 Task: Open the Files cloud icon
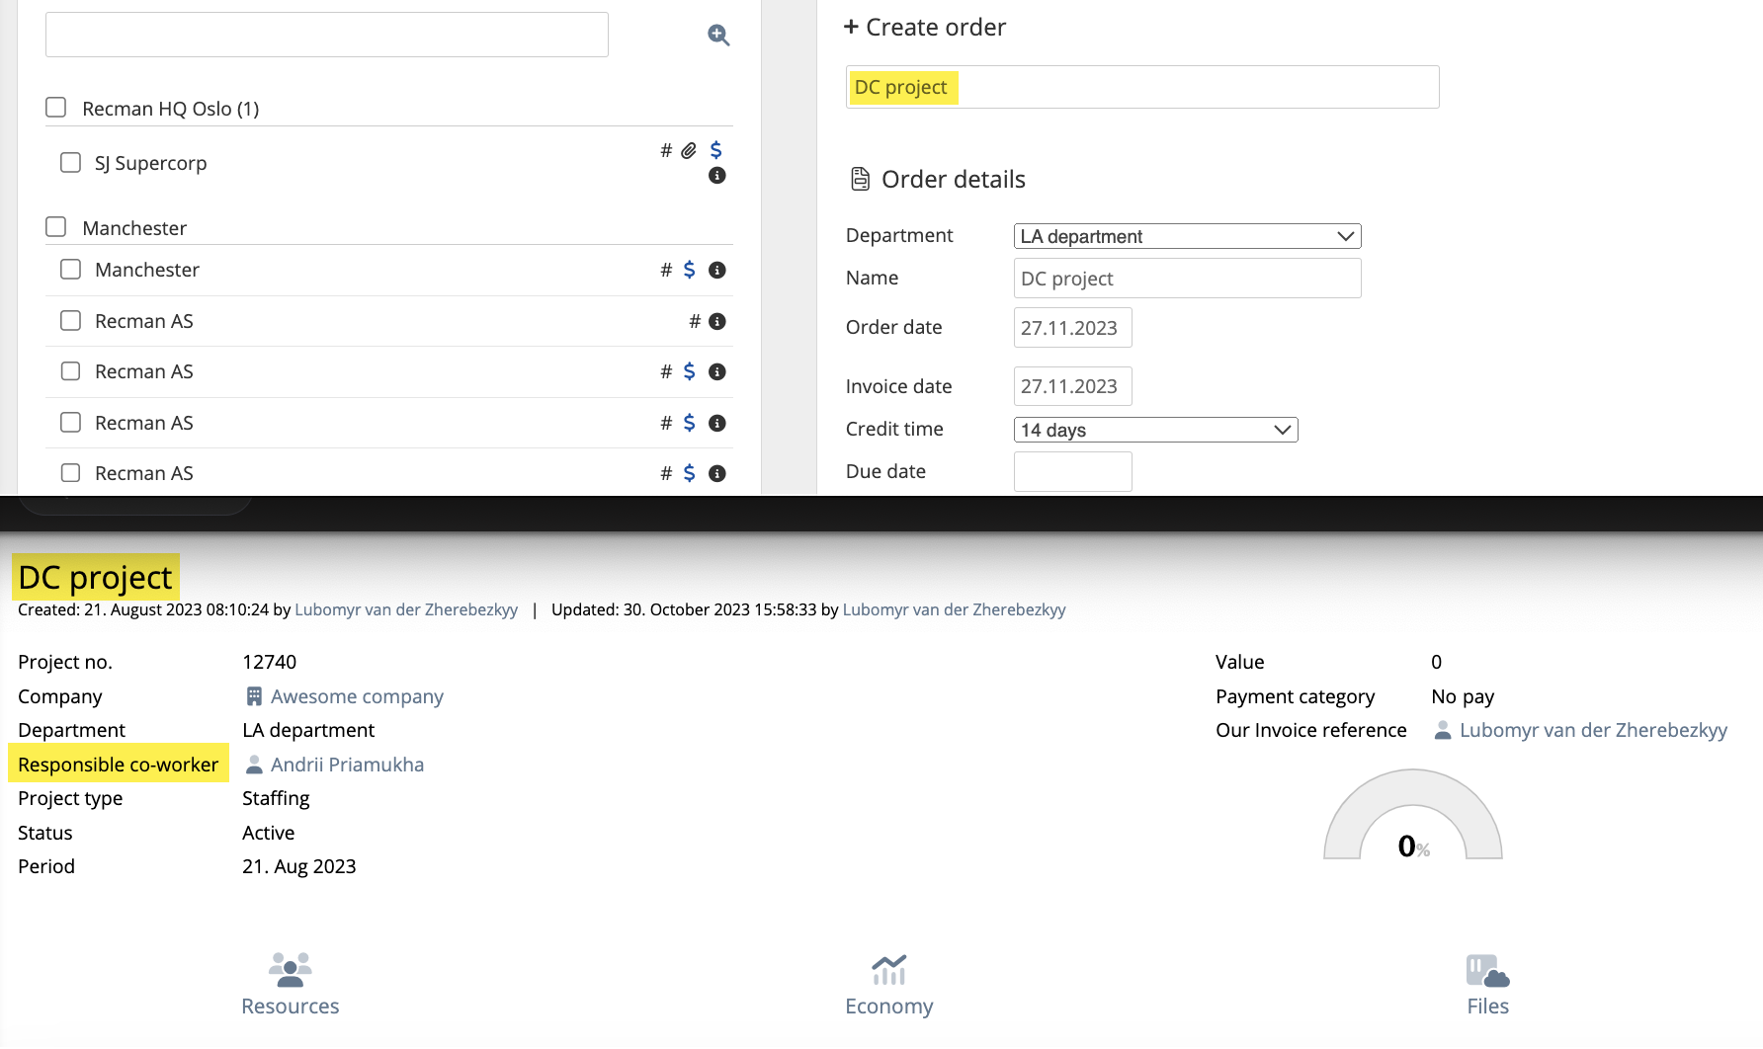(1487, 970)
